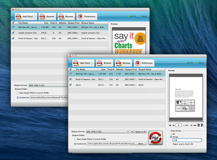Open Preferences in the front window
Viewport: 217px width, 160px height.
point(144,63)
